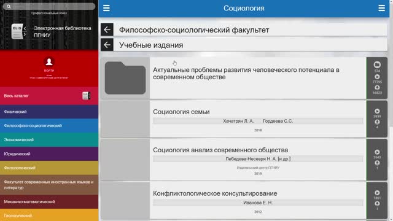The width and height of the screenshot is (393, 221).
Task: Click the download icon for Конфликтологическое консультирование
Action: coord(377,204)
